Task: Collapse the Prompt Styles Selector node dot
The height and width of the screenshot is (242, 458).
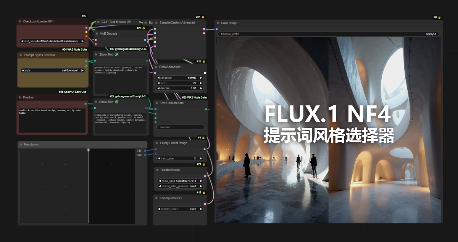Action: pyautogui.click(x=21, y=55)
